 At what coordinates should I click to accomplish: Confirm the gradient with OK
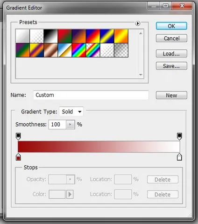point(171,26)
